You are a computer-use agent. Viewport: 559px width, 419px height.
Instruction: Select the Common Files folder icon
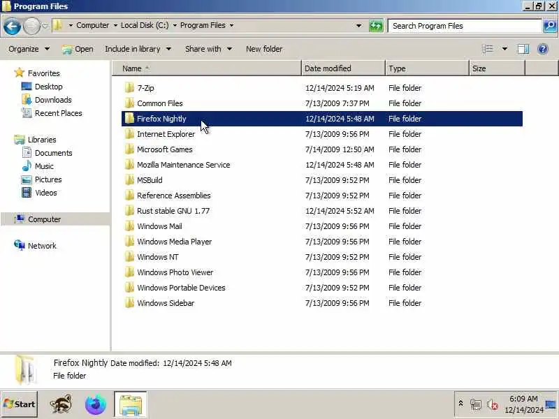[129, 103]
